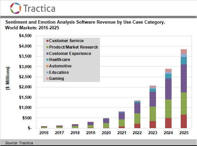Viewport: 197px width, 146px height.
Task: Click the 2025 Healthcare teal bar segment
Action: (184, 61)
